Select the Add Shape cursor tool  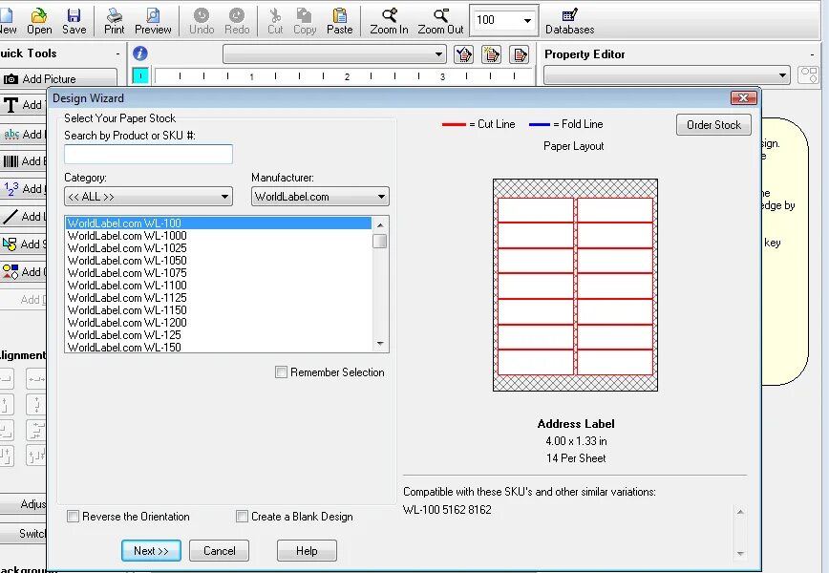pos(23,244)
